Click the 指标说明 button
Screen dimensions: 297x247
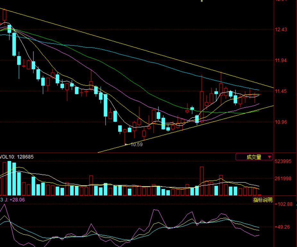[x=263, y=200]
